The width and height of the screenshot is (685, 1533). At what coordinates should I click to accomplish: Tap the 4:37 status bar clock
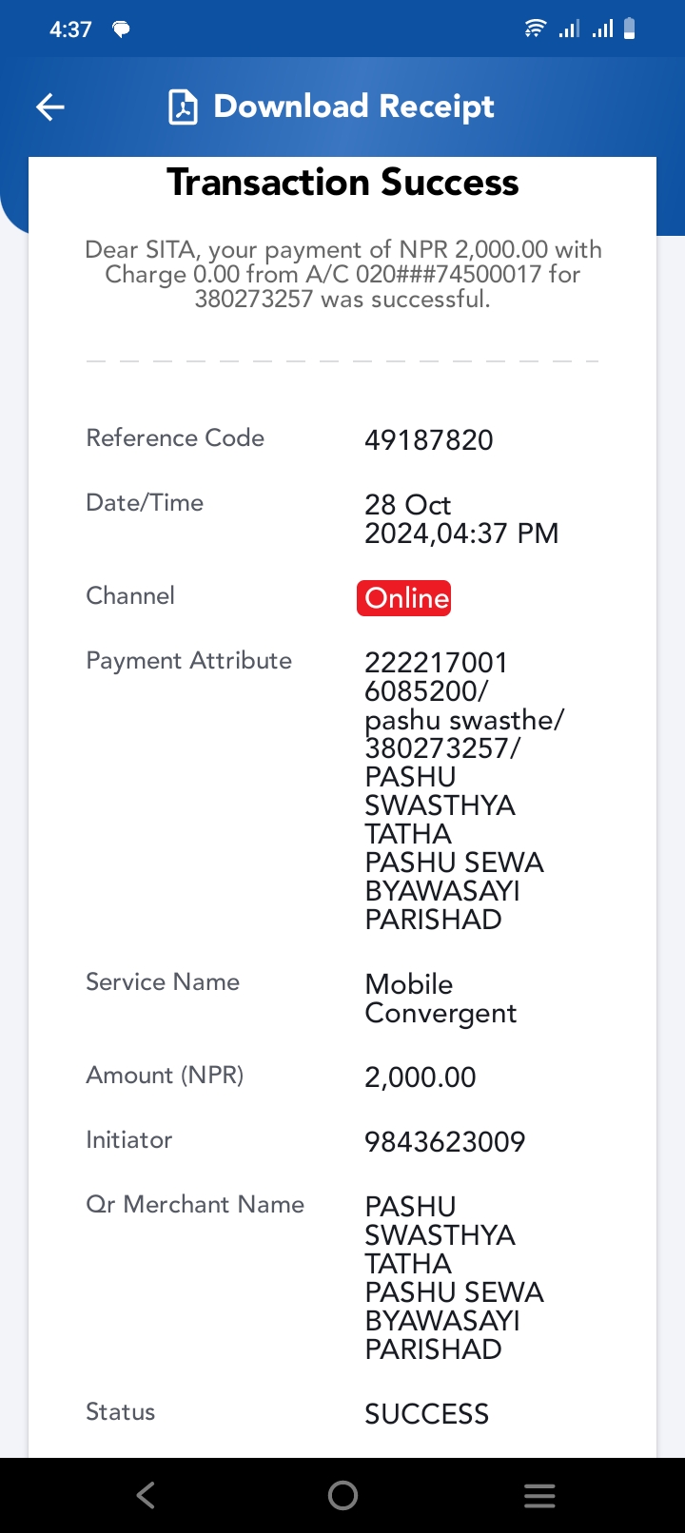coord(70,29)
